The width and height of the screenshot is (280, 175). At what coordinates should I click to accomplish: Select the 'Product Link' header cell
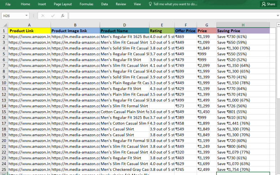(29, 31)
